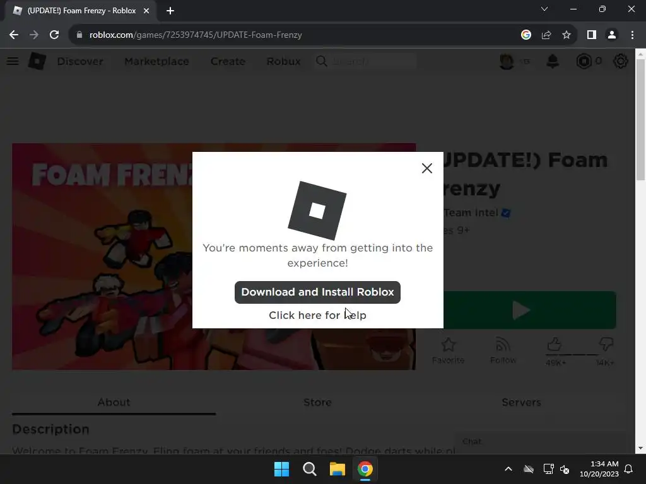646x484 pixels.
Task: Select the Foam Frenzy - Roblox tab
Action: (x=81, y=11)
